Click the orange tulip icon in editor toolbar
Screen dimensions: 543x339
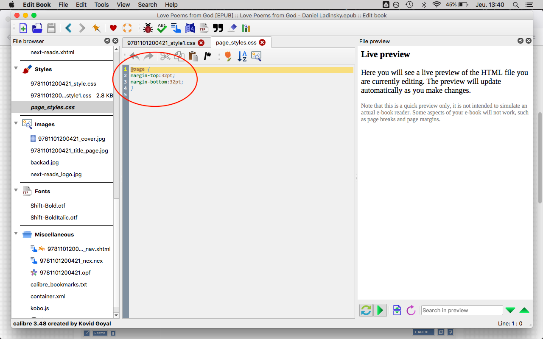pos(228,56)
